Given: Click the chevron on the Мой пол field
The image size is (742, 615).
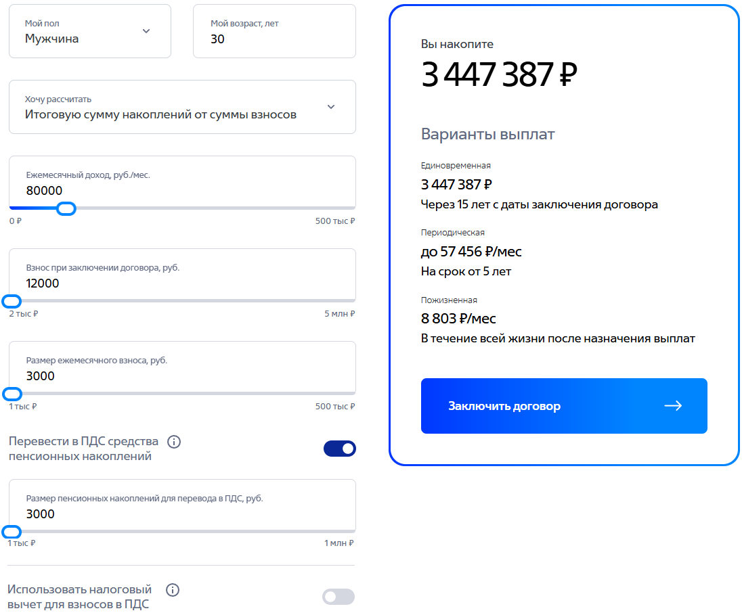Looking at the screenshot, I should pos(146,31).
